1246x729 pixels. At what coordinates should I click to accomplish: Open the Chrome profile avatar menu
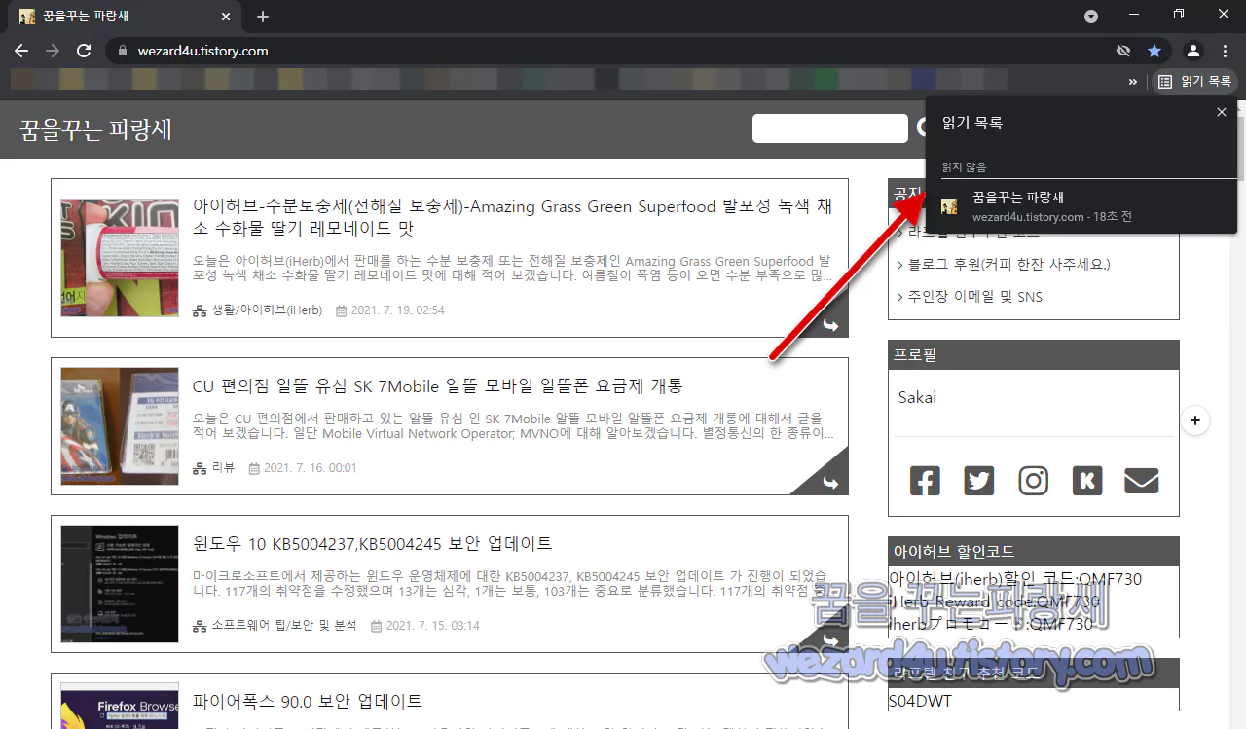click(1193, 51)
